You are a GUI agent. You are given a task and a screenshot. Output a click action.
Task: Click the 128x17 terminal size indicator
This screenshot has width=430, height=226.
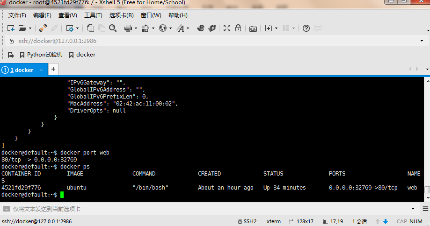[x=301, y=221]
